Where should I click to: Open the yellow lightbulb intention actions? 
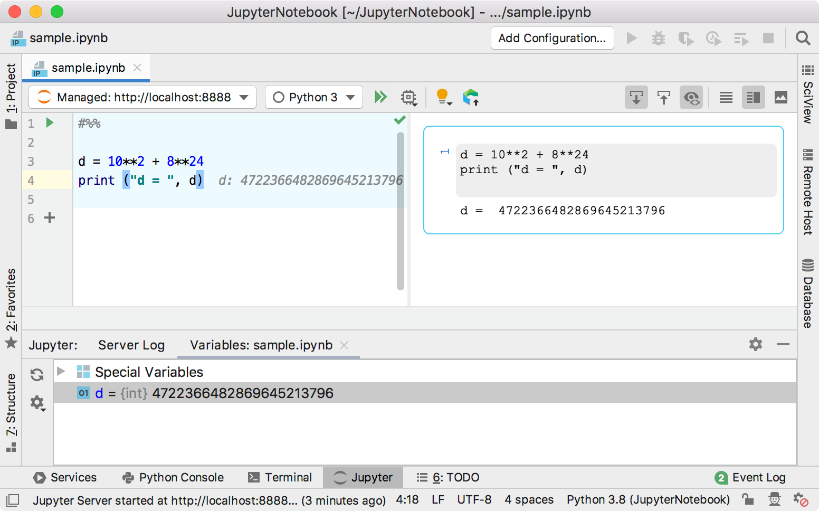443,97
